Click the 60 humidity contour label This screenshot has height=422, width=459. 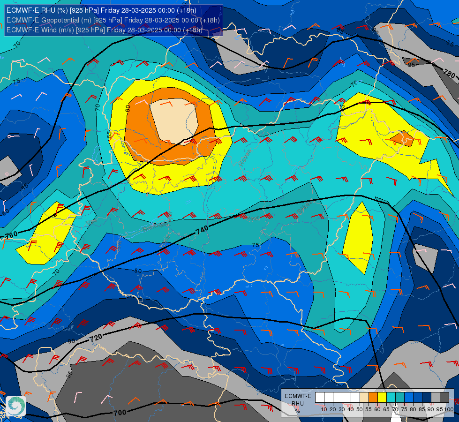128,109
